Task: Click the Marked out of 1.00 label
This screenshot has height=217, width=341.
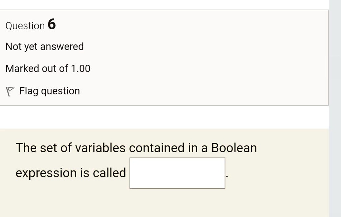Action: 48,68
